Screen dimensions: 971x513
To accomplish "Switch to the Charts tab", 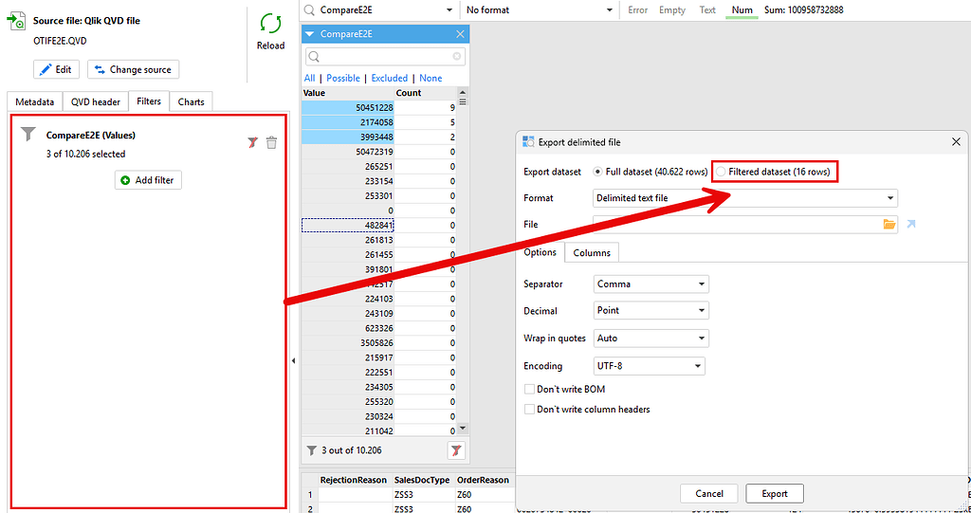I will click(x=191, y=101).
